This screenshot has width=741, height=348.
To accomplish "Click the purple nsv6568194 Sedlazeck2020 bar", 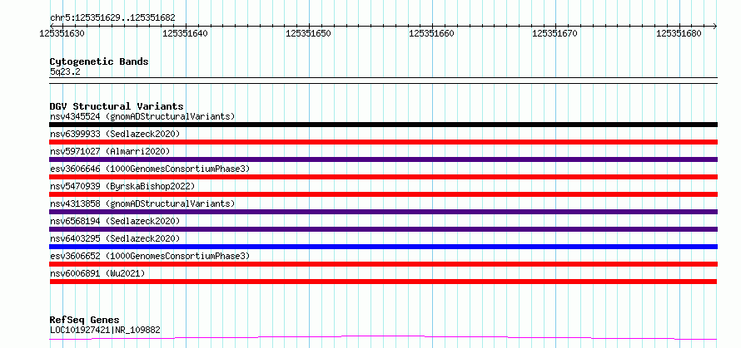I will (383, 229).
